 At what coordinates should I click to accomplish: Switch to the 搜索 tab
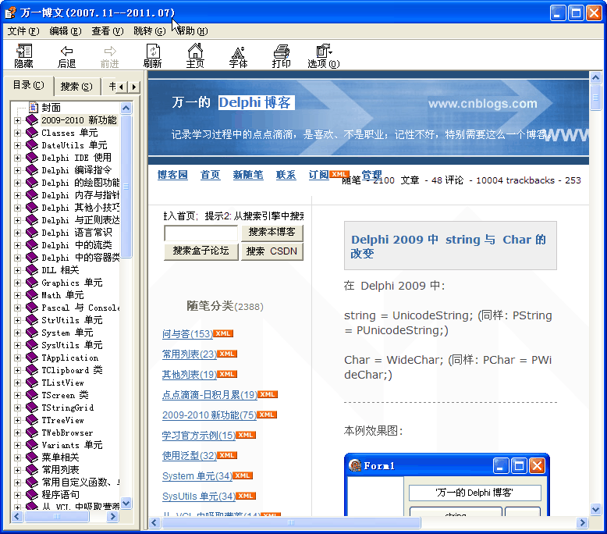[x=76, y=86]
